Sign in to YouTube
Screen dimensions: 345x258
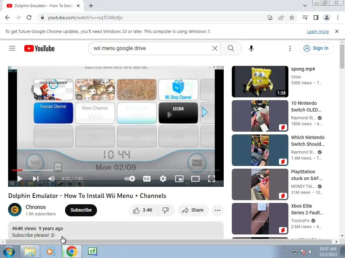316,48
